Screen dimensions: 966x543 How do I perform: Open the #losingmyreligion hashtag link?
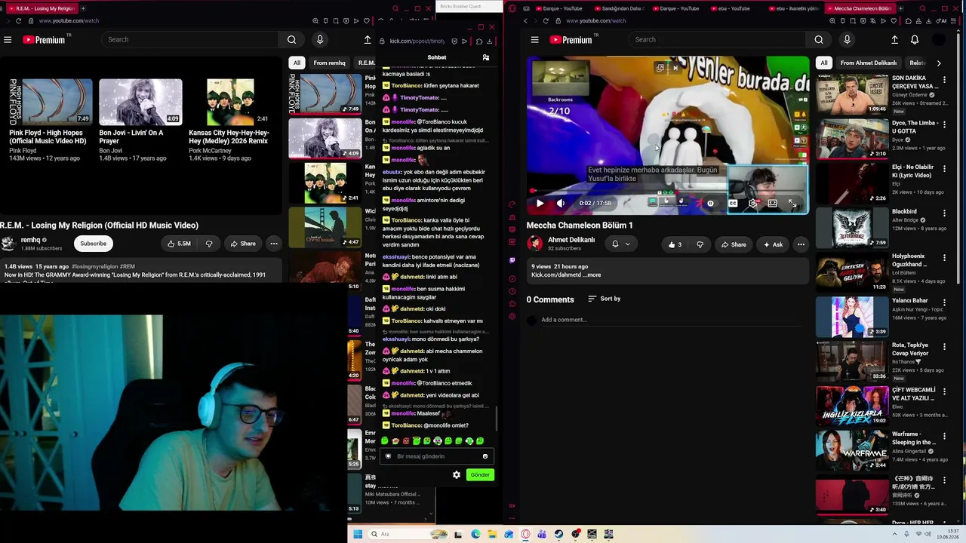[x=94, y=267]
